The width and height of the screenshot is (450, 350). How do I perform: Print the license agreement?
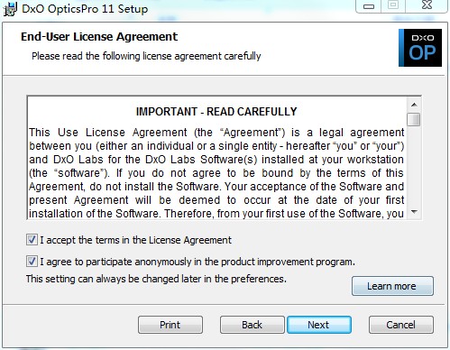(170, 325)
